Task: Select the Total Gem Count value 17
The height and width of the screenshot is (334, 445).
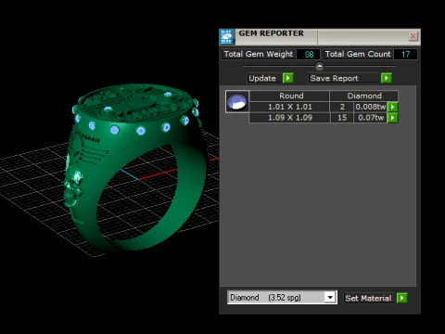Action: tap(405, 55)
